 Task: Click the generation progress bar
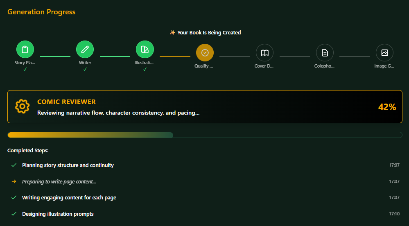pyautogui.click(x=205, y=135)
